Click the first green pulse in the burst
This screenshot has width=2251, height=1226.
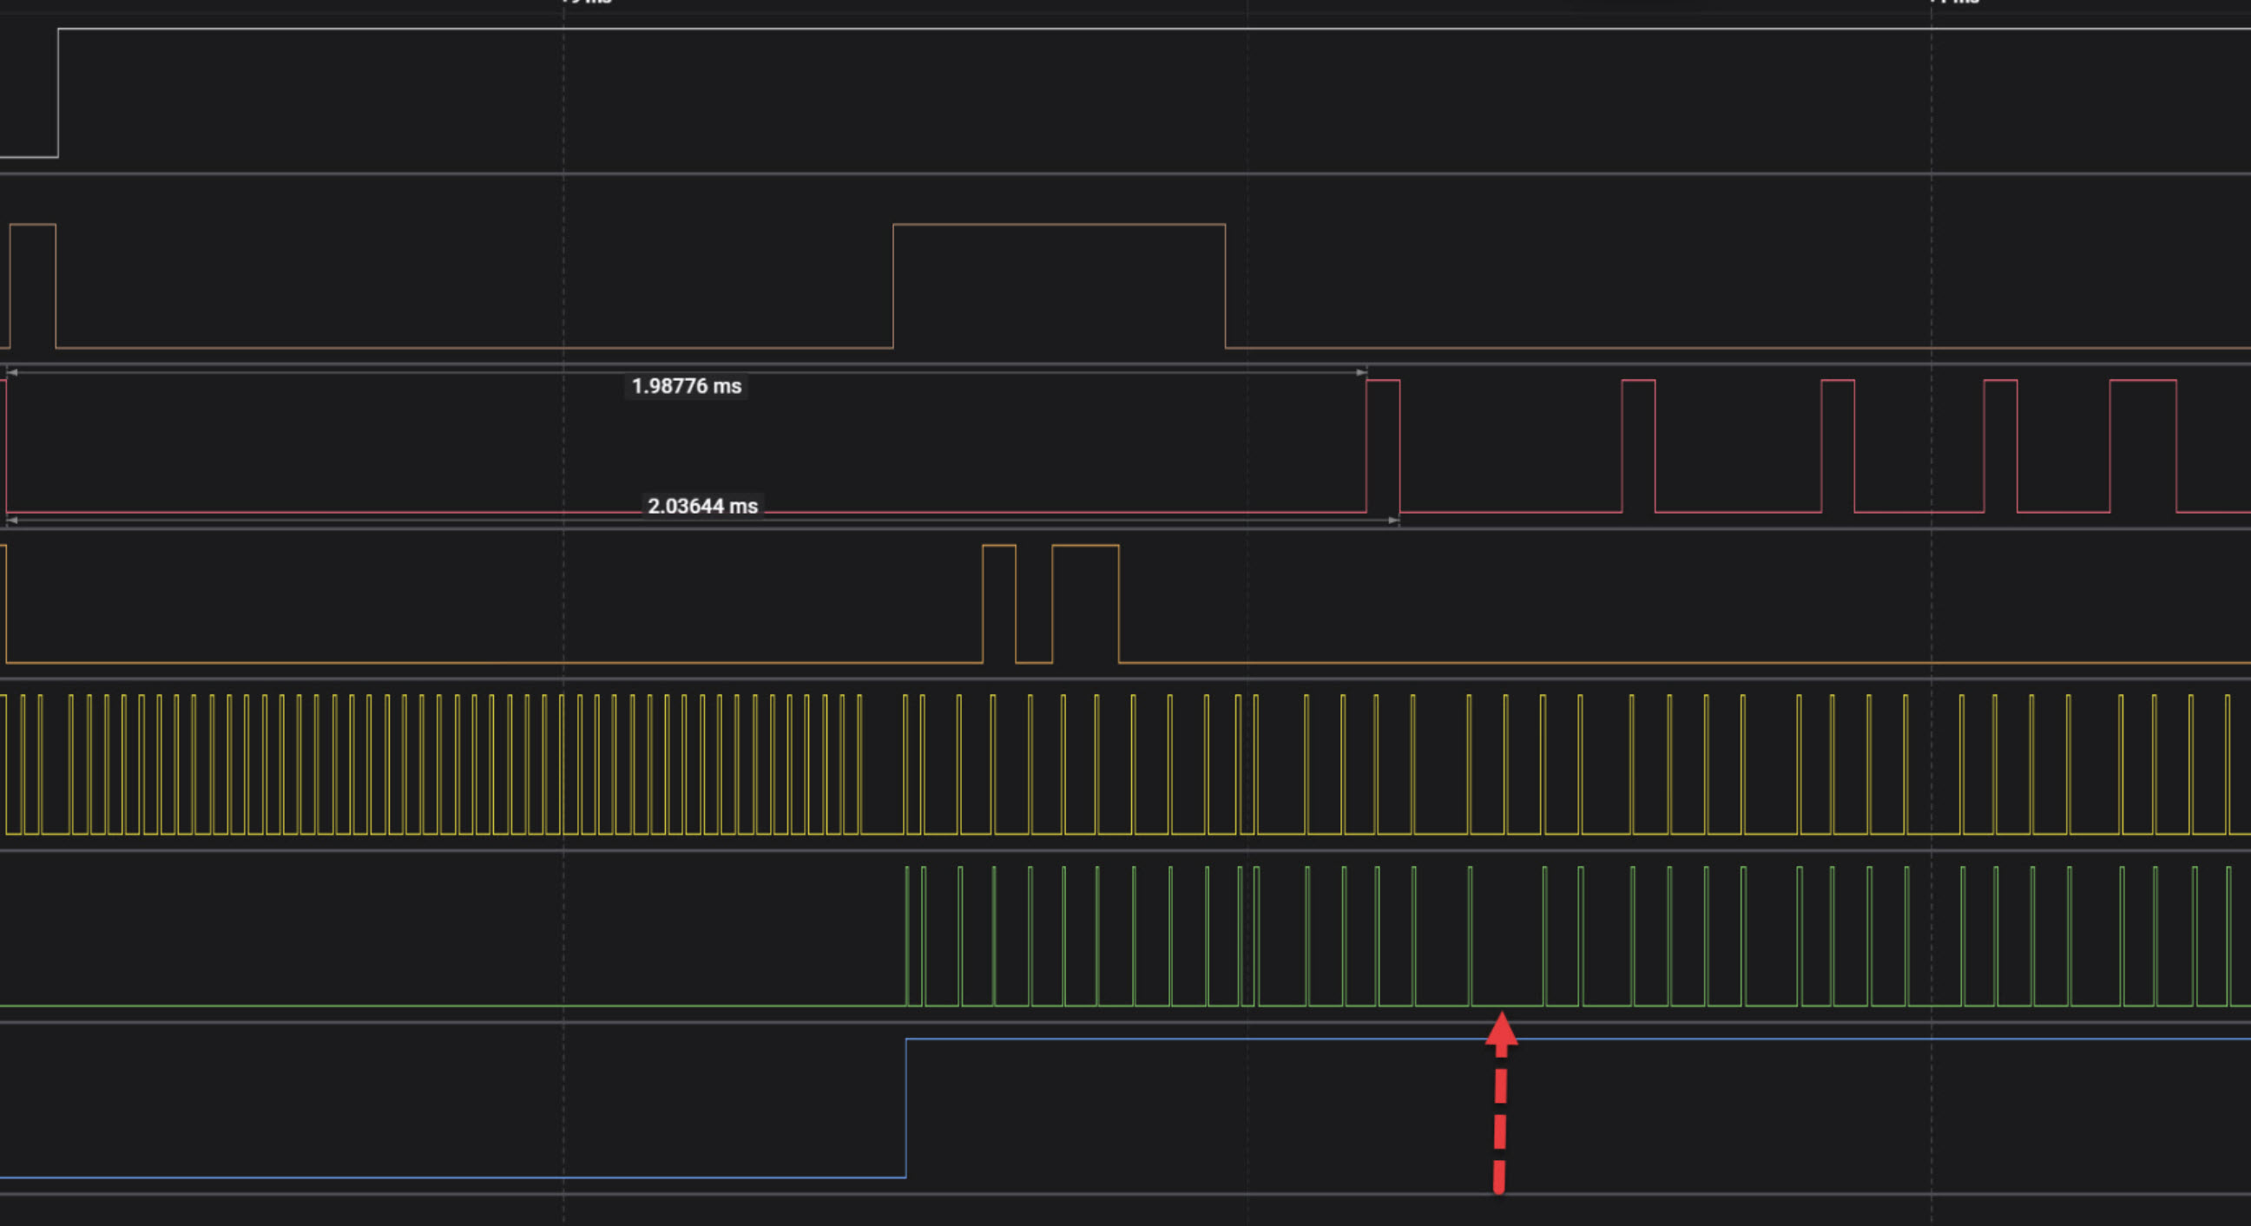907,934
